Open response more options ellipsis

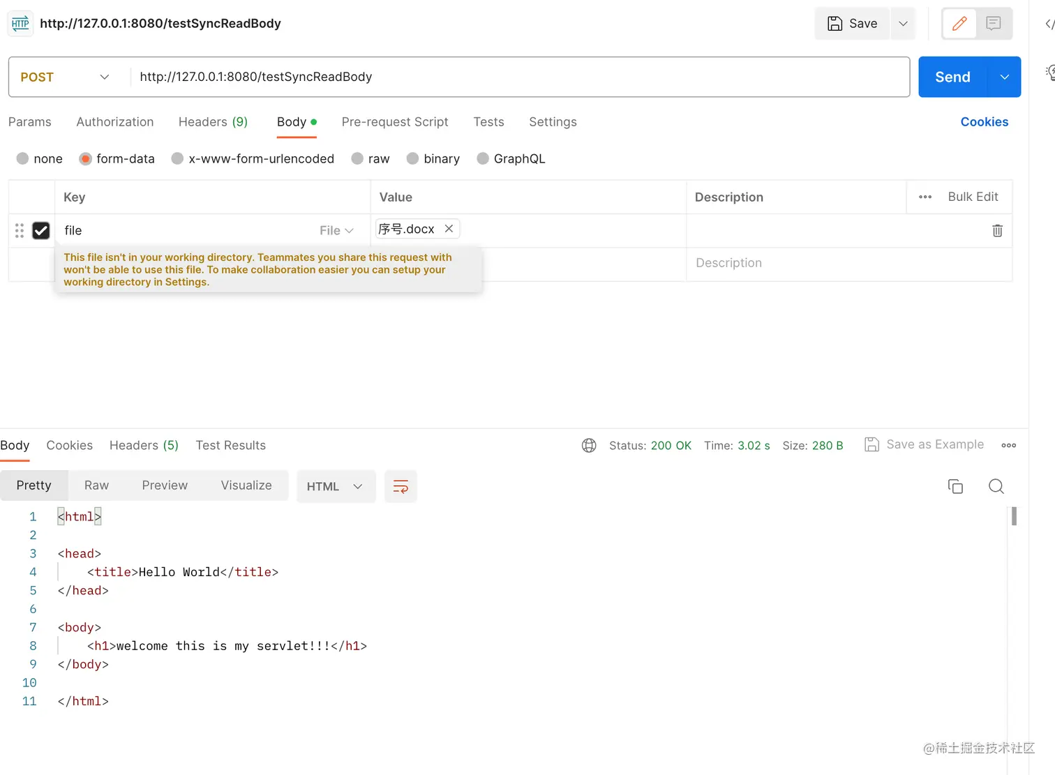[x=1008, y=445]
